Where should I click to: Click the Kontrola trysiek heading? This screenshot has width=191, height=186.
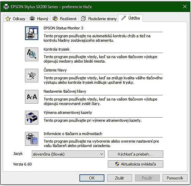click(x=56, y=49)
